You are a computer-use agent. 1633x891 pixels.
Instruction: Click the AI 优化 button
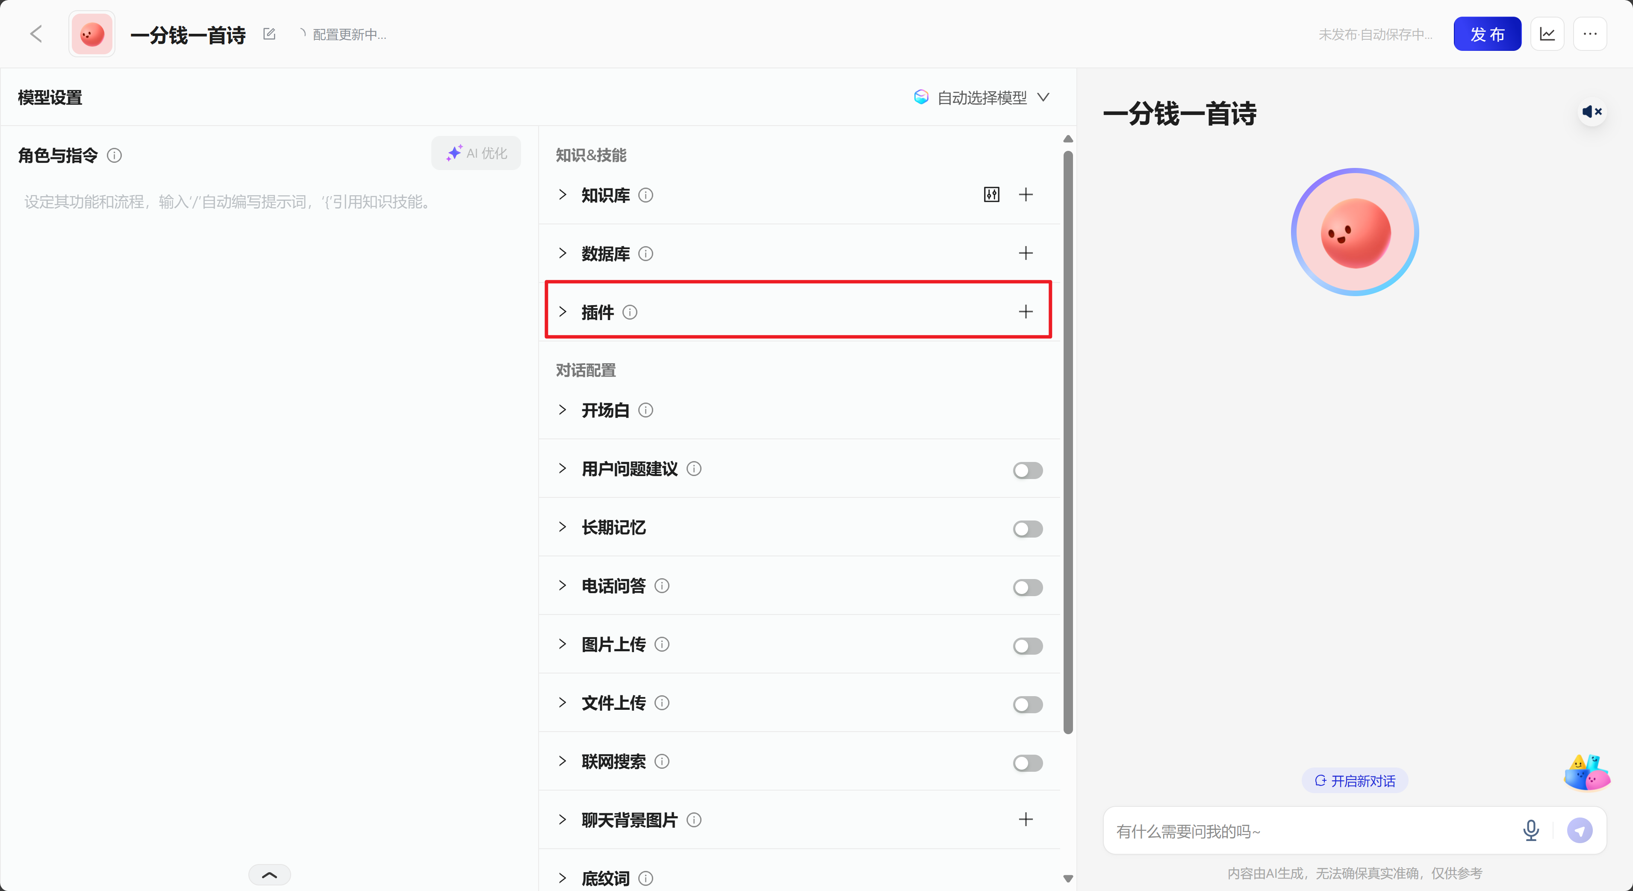click(x=476, y=153)
